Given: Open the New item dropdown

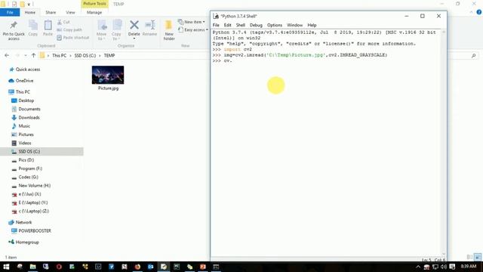Looking at the screenshot, I should pyautogui.click(x=192, y=22).
